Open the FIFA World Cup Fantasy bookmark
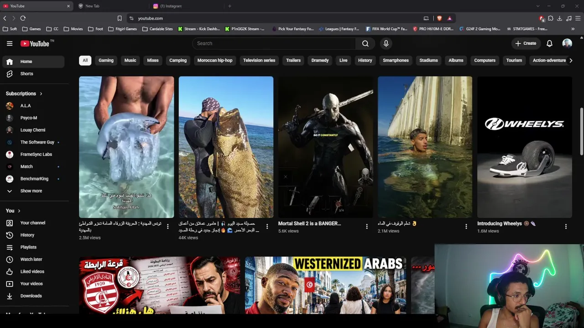This screenshot has height=328, width=584. click(x=386, y=29)
